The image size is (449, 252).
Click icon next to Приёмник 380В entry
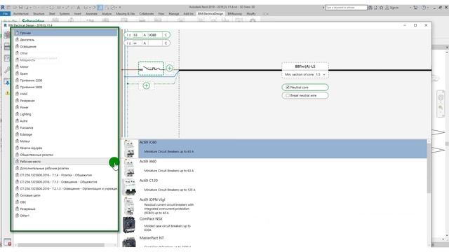point(17,87)
